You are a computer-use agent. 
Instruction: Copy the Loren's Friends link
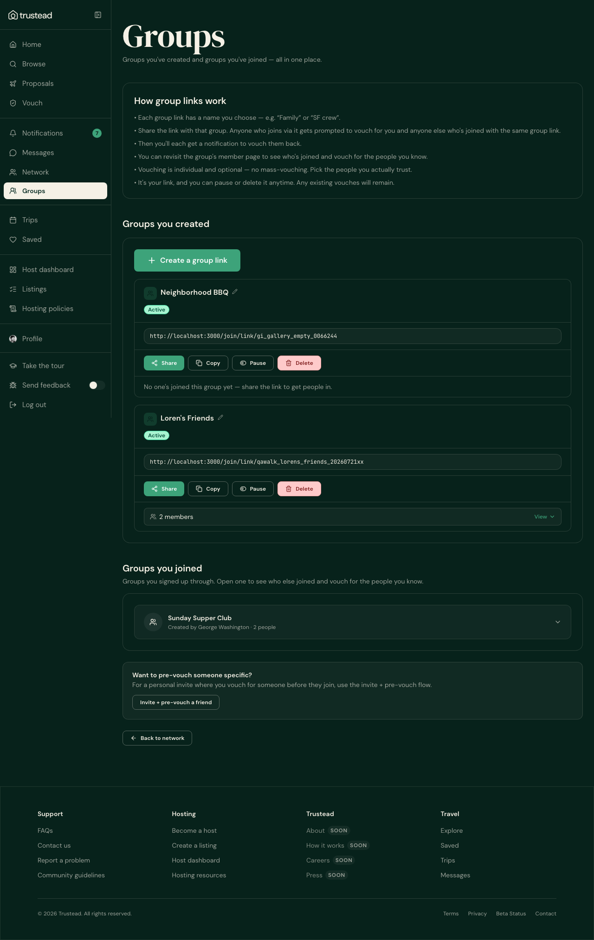[x=208, y=489]
